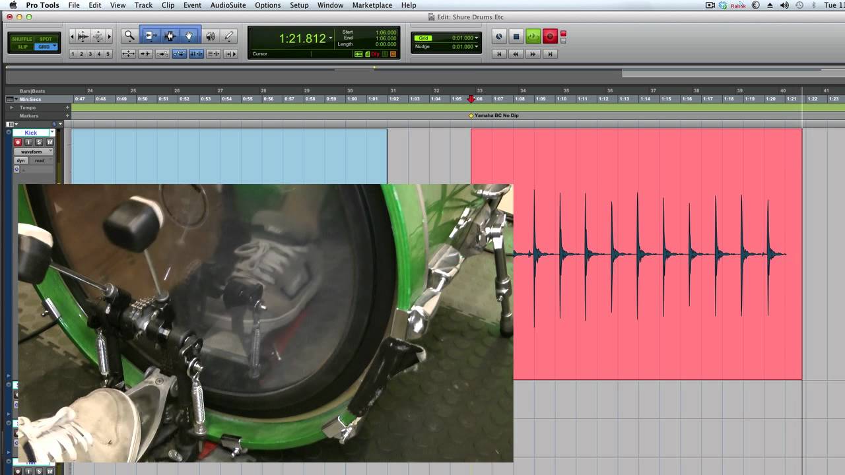Enable Spot edit mode
The width and height of the screenshot is (845, 475).
pos(46,39)
